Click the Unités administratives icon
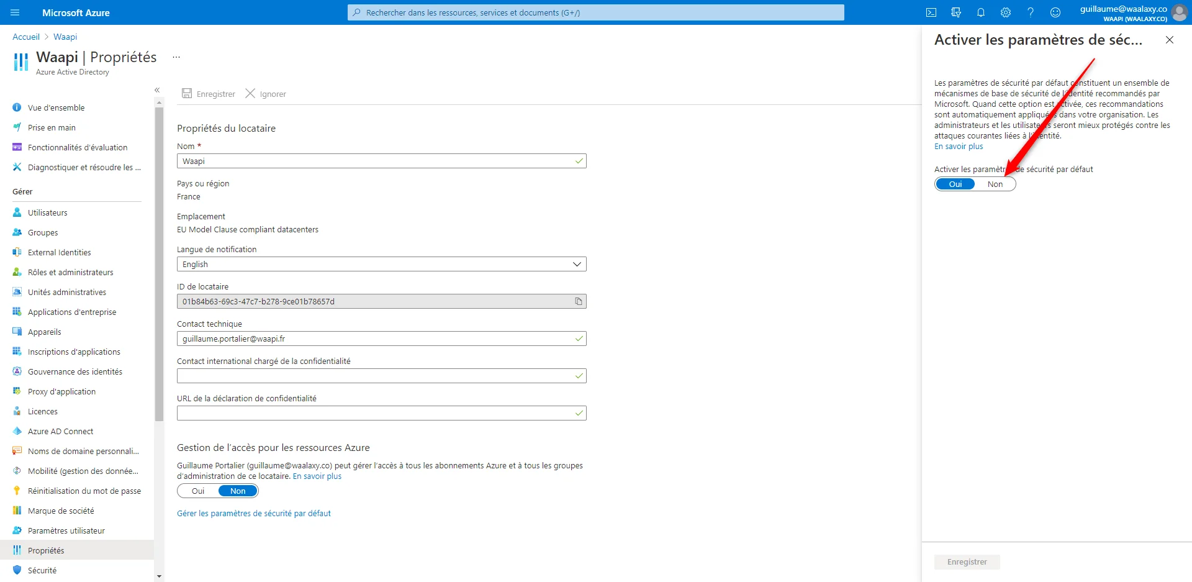The height and width of the screenshot is (582, 1192). pos(17,292)
